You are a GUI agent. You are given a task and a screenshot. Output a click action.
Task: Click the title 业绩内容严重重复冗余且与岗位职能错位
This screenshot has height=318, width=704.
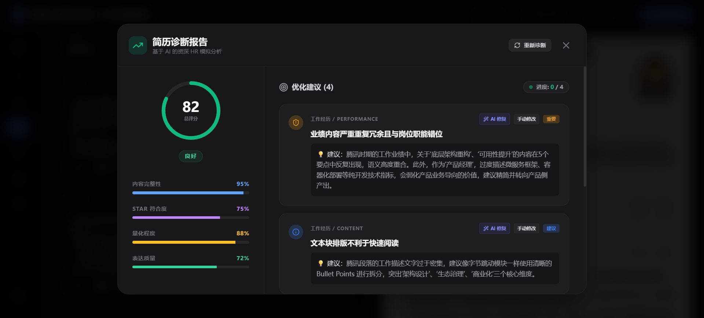click(x=377, y=134)
